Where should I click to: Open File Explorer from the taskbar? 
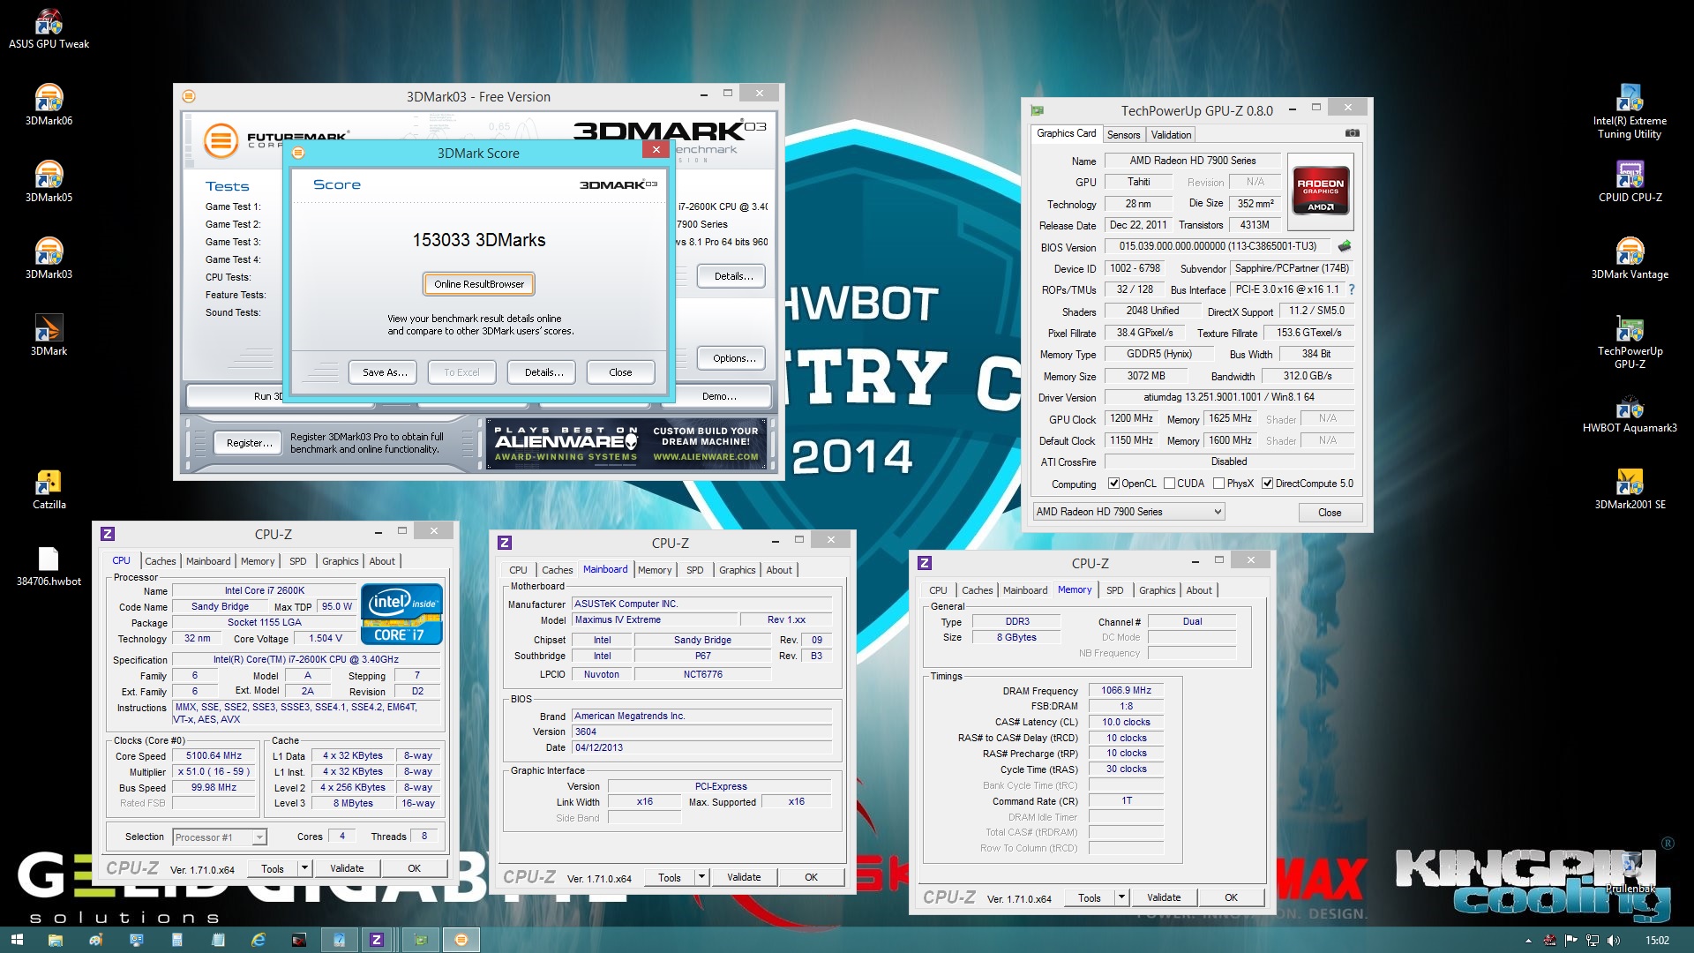(56, 940)
